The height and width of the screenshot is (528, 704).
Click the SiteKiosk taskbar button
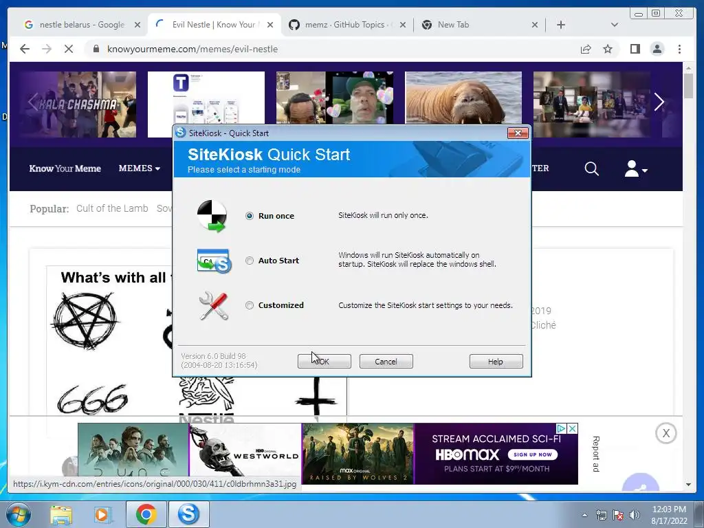tap(188, 514)
